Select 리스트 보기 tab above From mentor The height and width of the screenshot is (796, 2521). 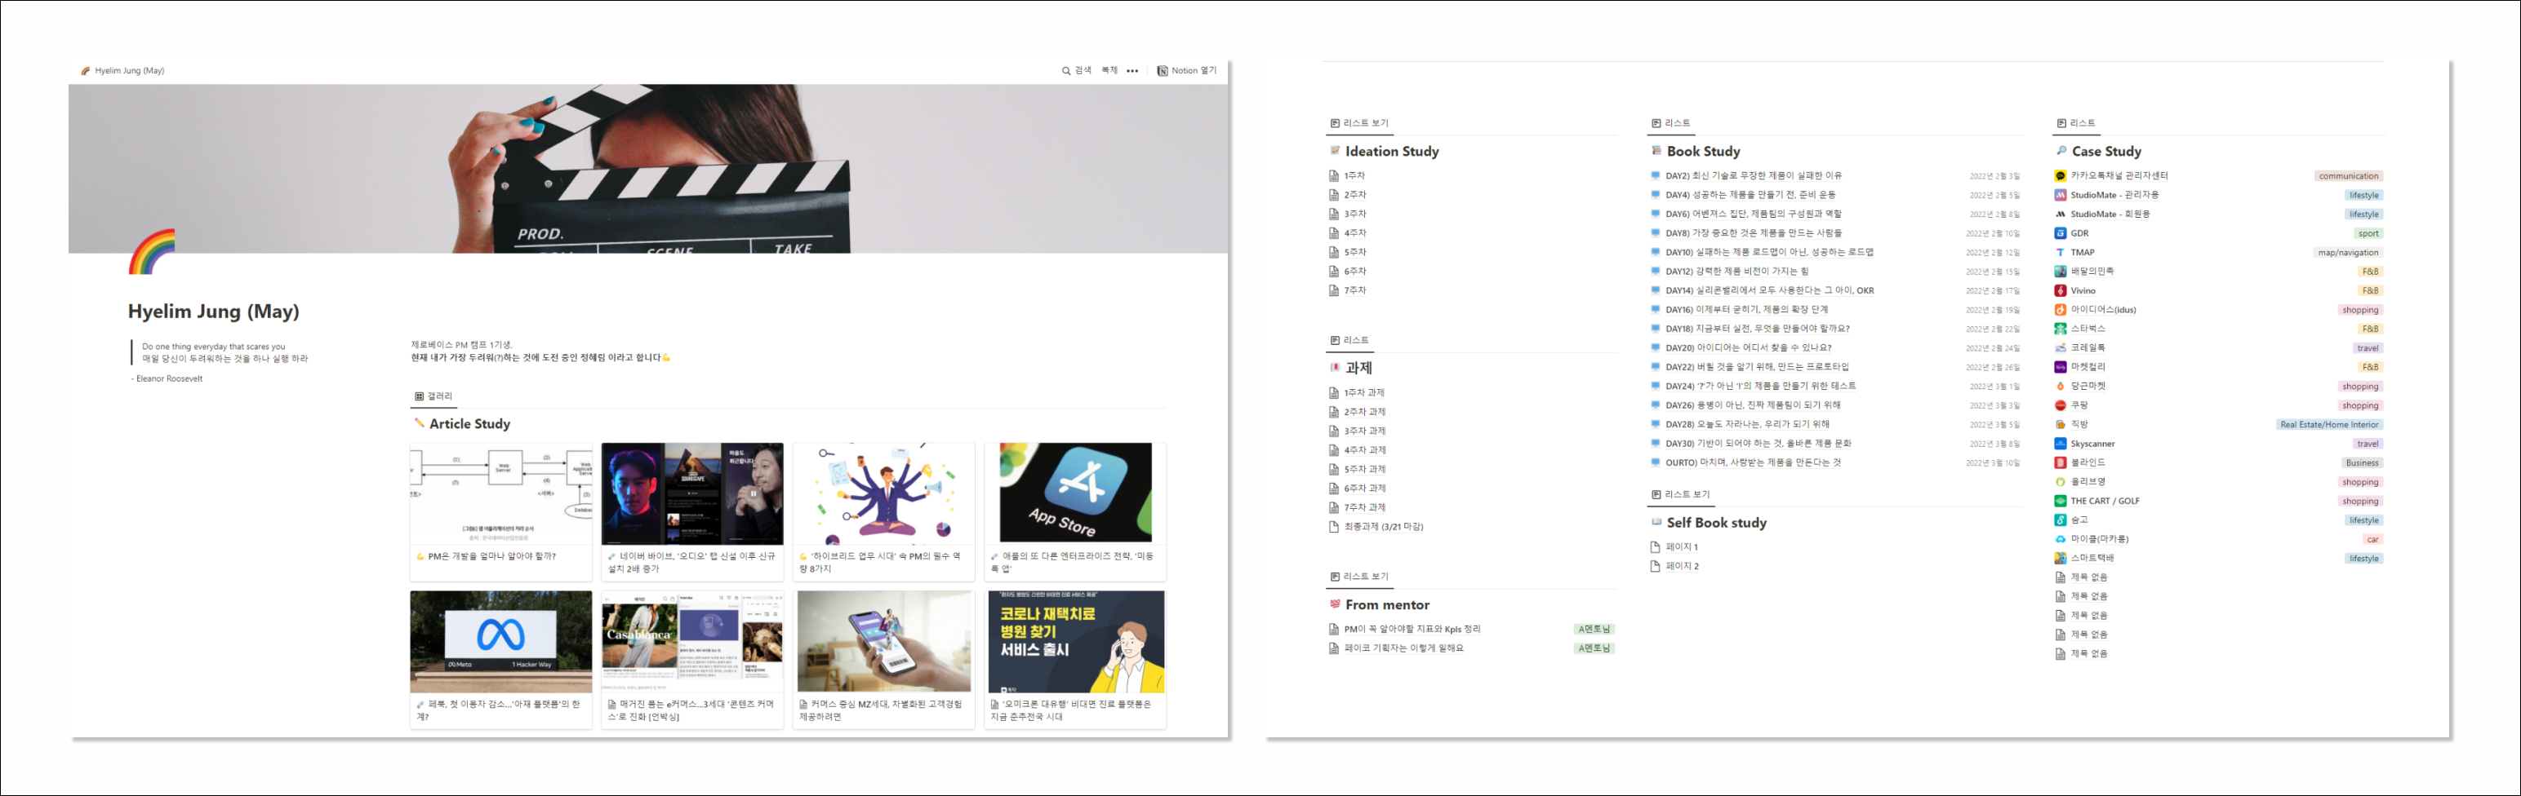1359,577
